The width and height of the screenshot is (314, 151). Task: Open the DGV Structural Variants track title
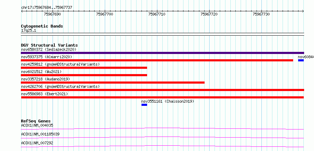coord(49,45)
